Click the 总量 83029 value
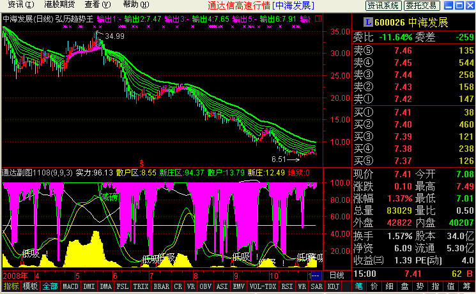476x294 pixels. pyautogui.click(x=399, y=210)
